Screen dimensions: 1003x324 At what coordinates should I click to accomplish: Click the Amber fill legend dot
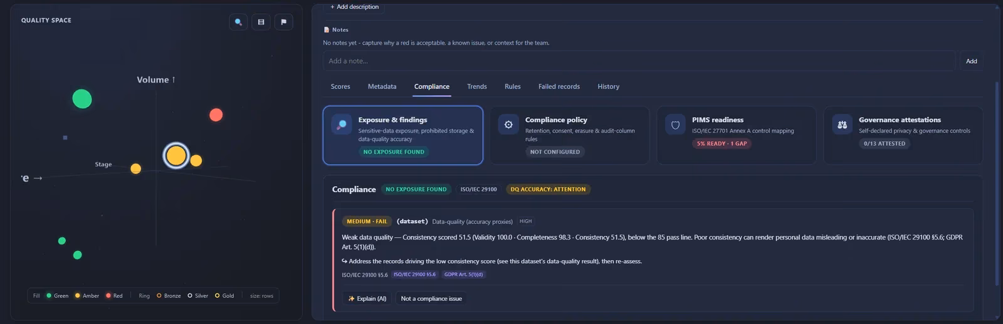78,296
